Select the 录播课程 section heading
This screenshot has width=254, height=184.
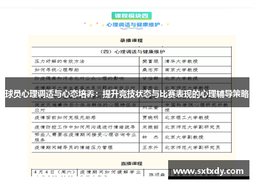tap(132, 41)
